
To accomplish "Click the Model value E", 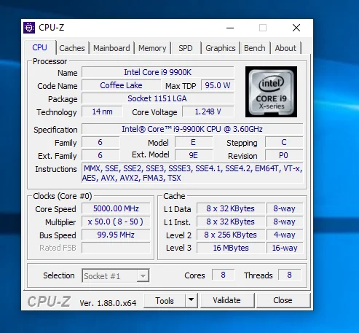I will click(194, 142).
